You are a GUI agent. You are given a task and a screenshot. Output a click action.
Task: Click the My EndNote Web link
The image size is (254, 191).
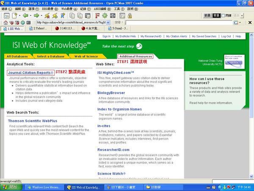[x=126, y=37]
